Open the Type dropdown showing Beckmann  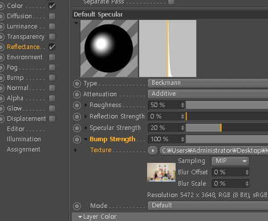208,83
